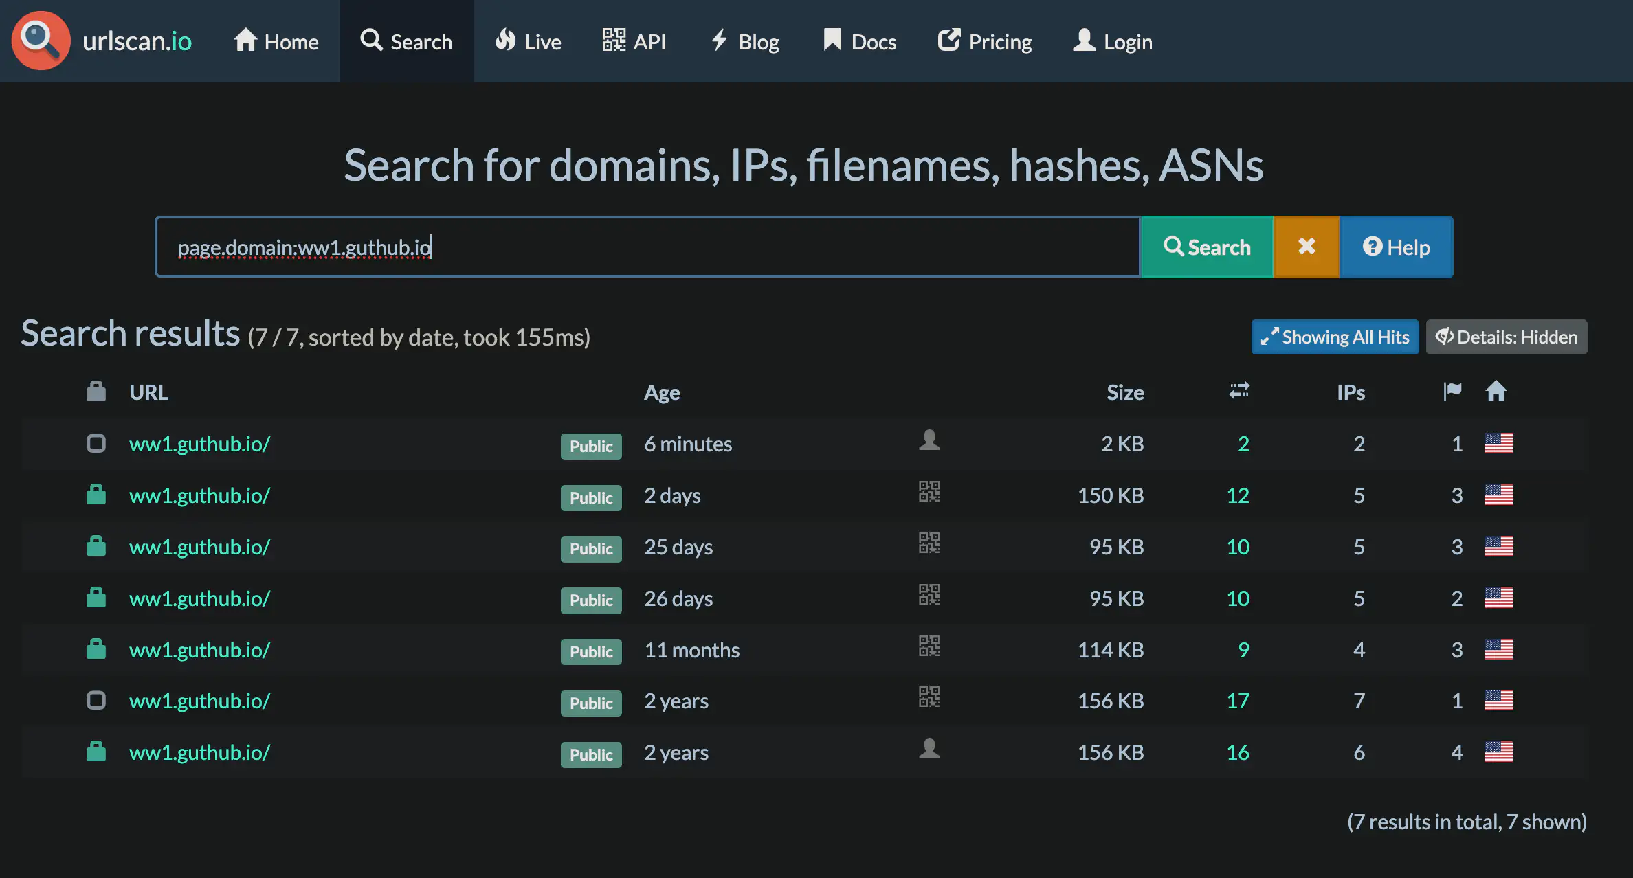Open the Home nav item

click(276, 41)
